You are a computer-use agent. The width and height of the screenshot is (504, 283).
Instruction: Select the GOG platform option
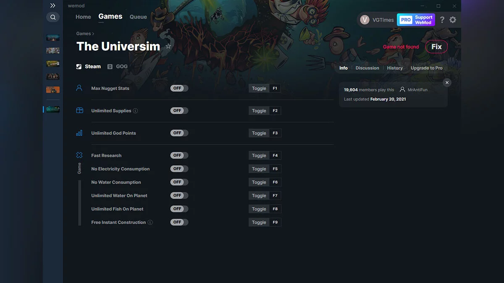tap(118, 66)
